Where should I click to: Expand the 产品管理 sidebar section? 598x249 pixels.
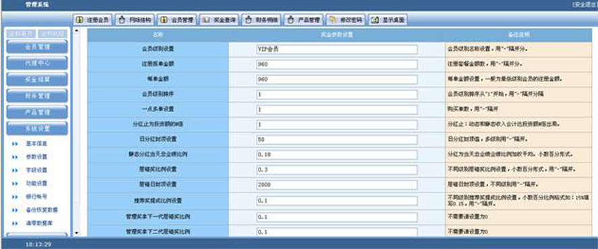tap(37, 112)
